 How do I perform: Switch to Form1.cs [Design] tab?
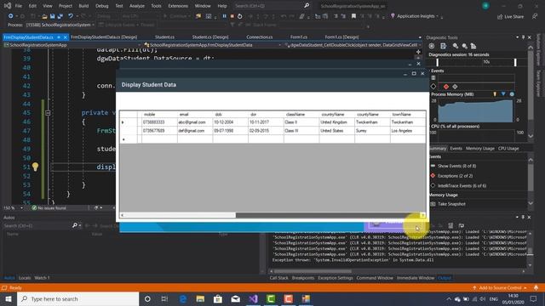341,37
